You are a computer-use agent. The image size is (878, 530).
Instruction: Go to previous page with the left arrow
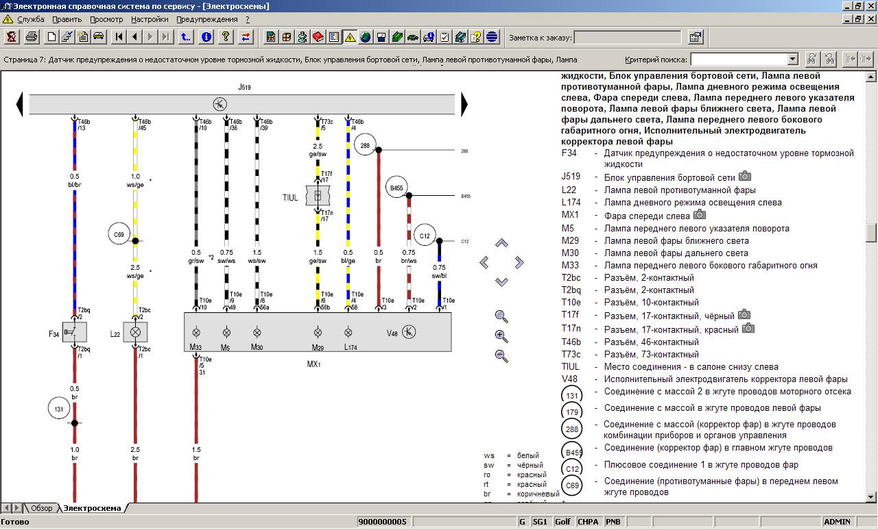pyautogui.click(x=134, y=37)
